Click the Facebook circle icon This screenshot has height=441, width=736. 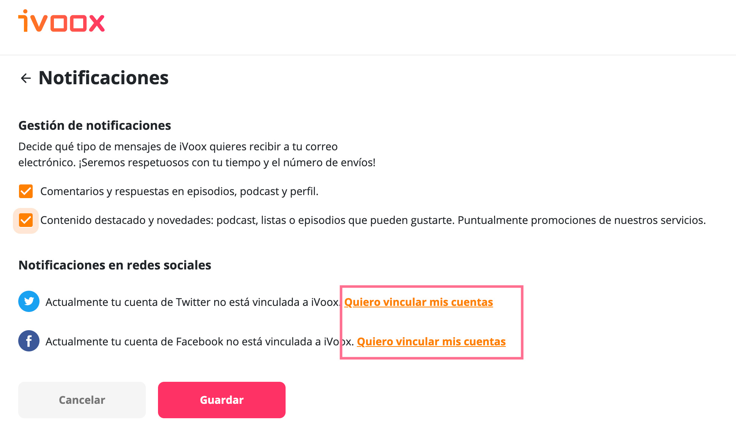pyautogui.click(x=29, y=341)
